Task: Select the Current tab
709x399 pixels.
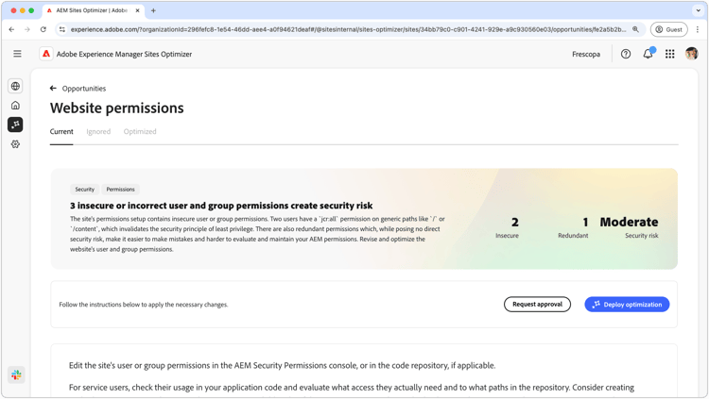Action: pos(61,131)
